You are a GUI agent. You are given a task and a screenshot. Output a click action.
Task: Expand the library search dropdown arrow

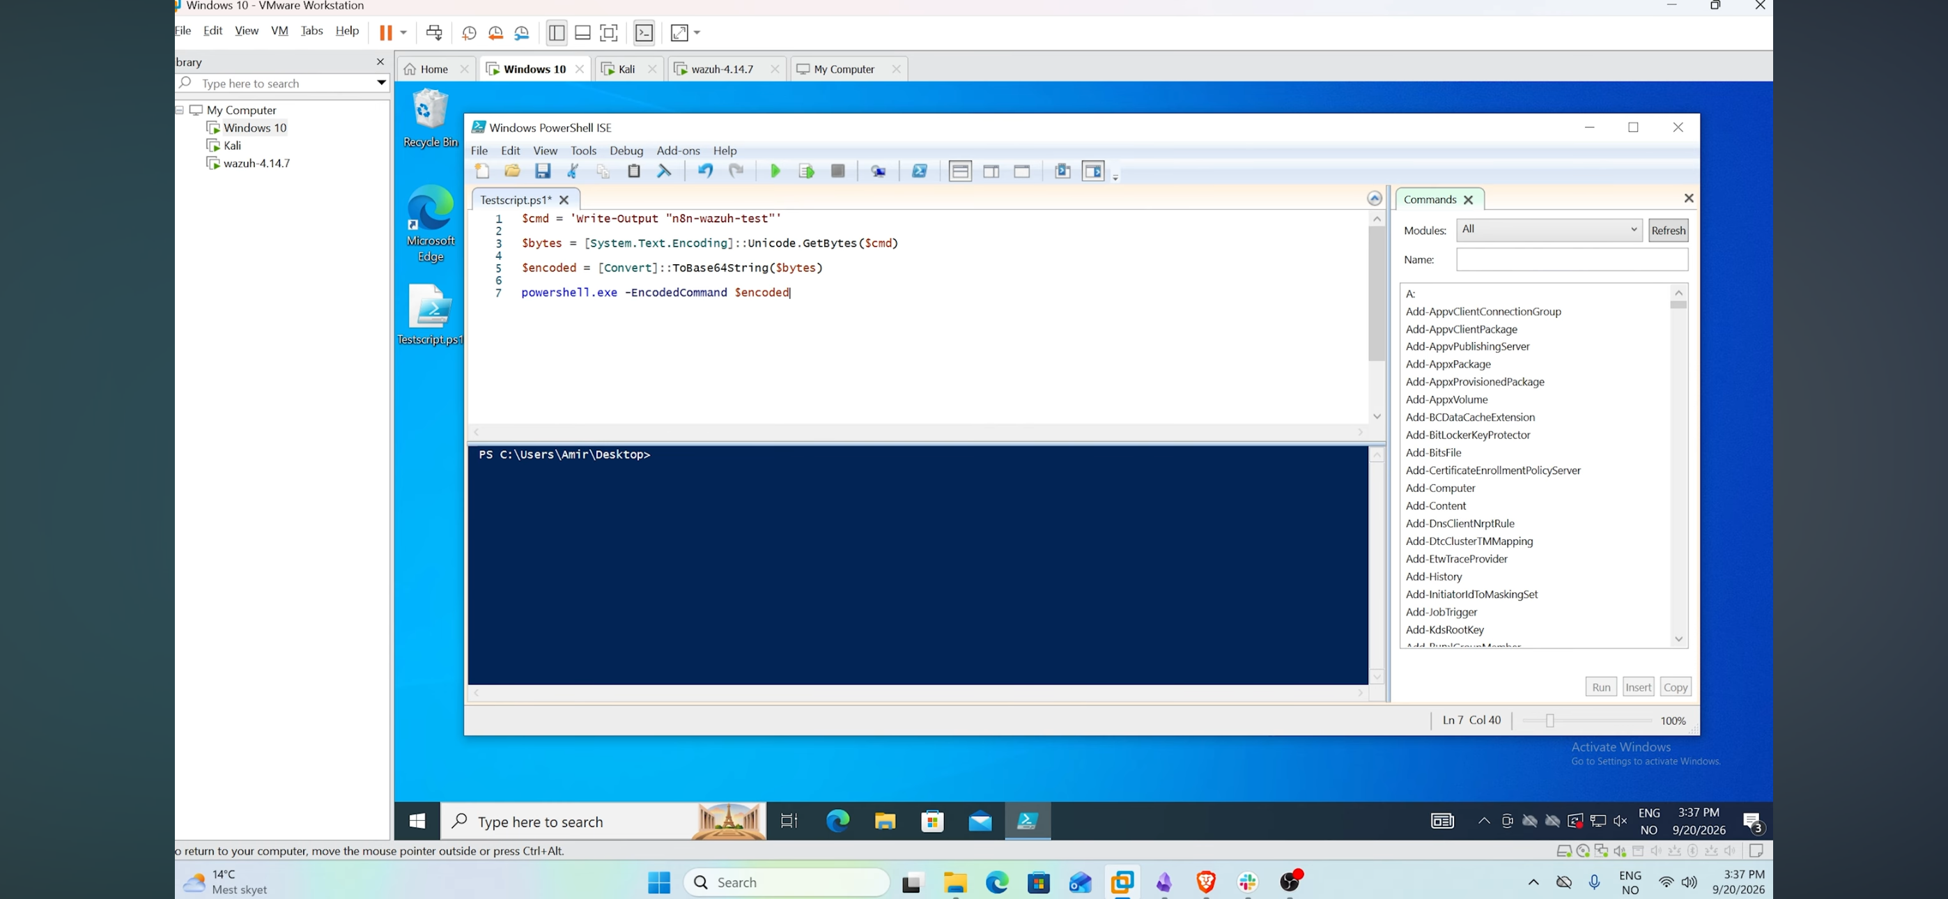pyautogui.click(x=381, y=83)
